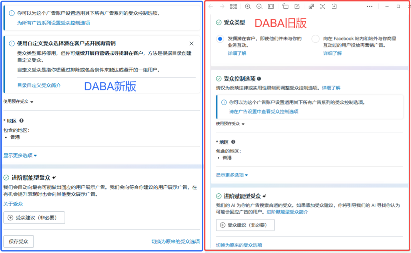Click sparkle icon after 进阶赋能型受众 in DABA新版
Image resolution: width=411 pixels, height=253 pixels.
pos(54,177)
